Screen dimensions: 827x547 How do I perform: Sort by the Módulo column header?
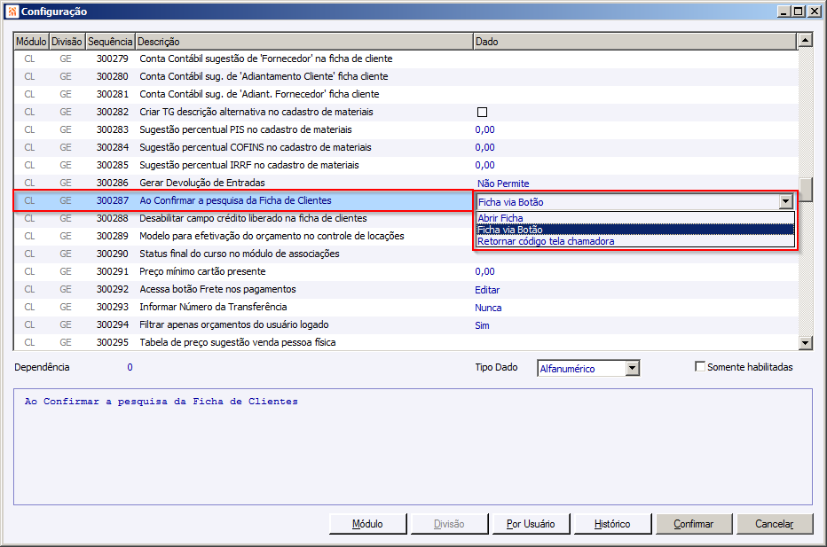(31, 42)
